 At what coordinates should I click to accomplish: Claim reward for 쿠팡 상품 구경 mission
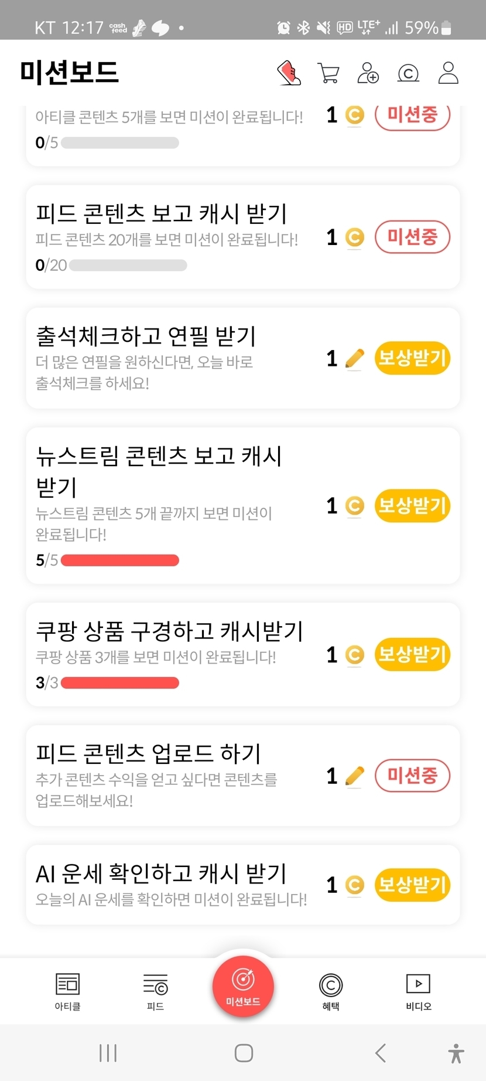412,654
